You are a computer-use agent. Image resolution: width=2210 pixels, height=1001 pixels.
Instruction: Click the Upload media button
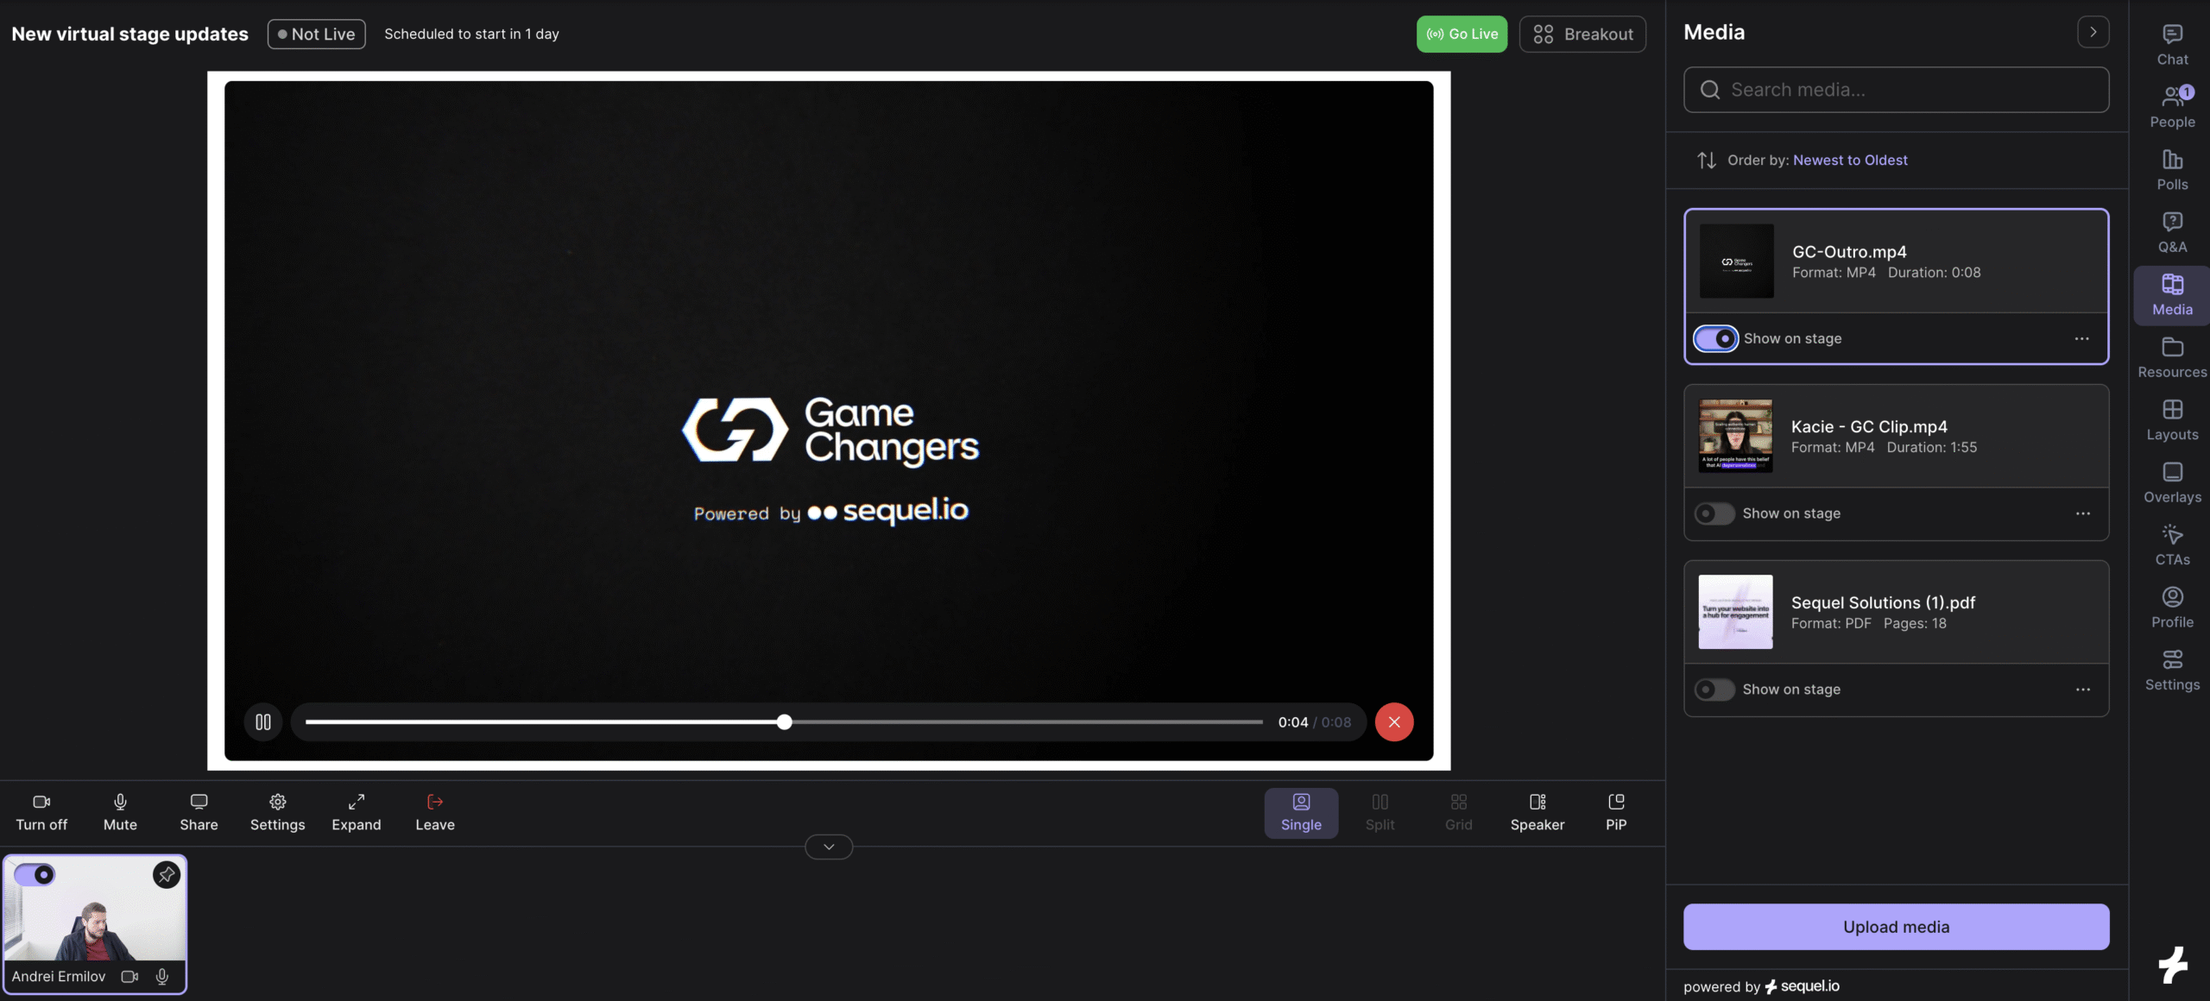click(1896, 927)
